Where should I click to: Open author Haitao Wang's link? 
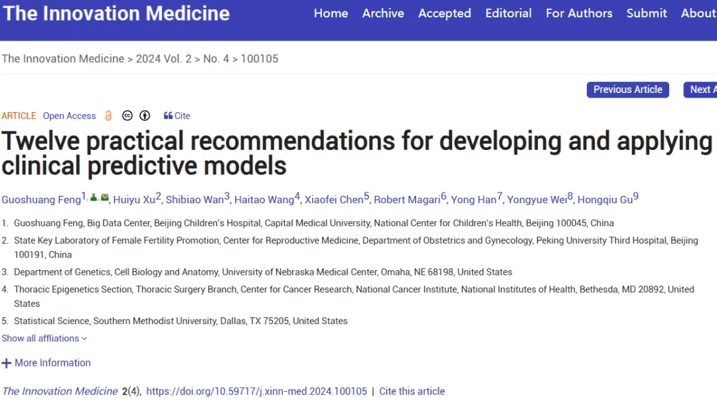[264, 200]
